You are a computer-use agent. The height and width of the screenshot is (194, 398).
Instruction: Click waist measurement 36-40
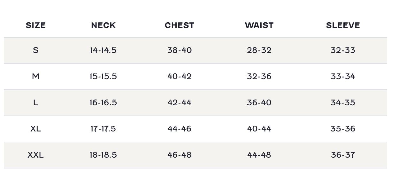(x=259, y=103)
